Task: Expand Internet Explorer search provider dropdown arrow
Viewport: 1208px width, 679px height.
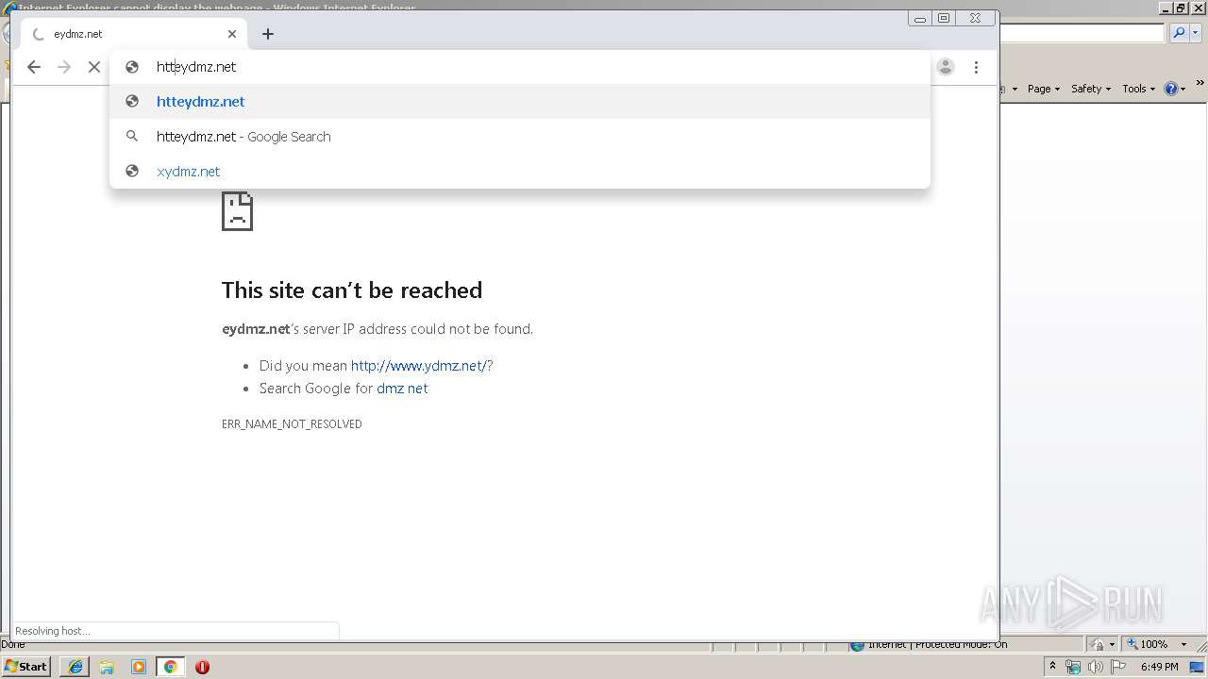Action: tap(1197, 33)
